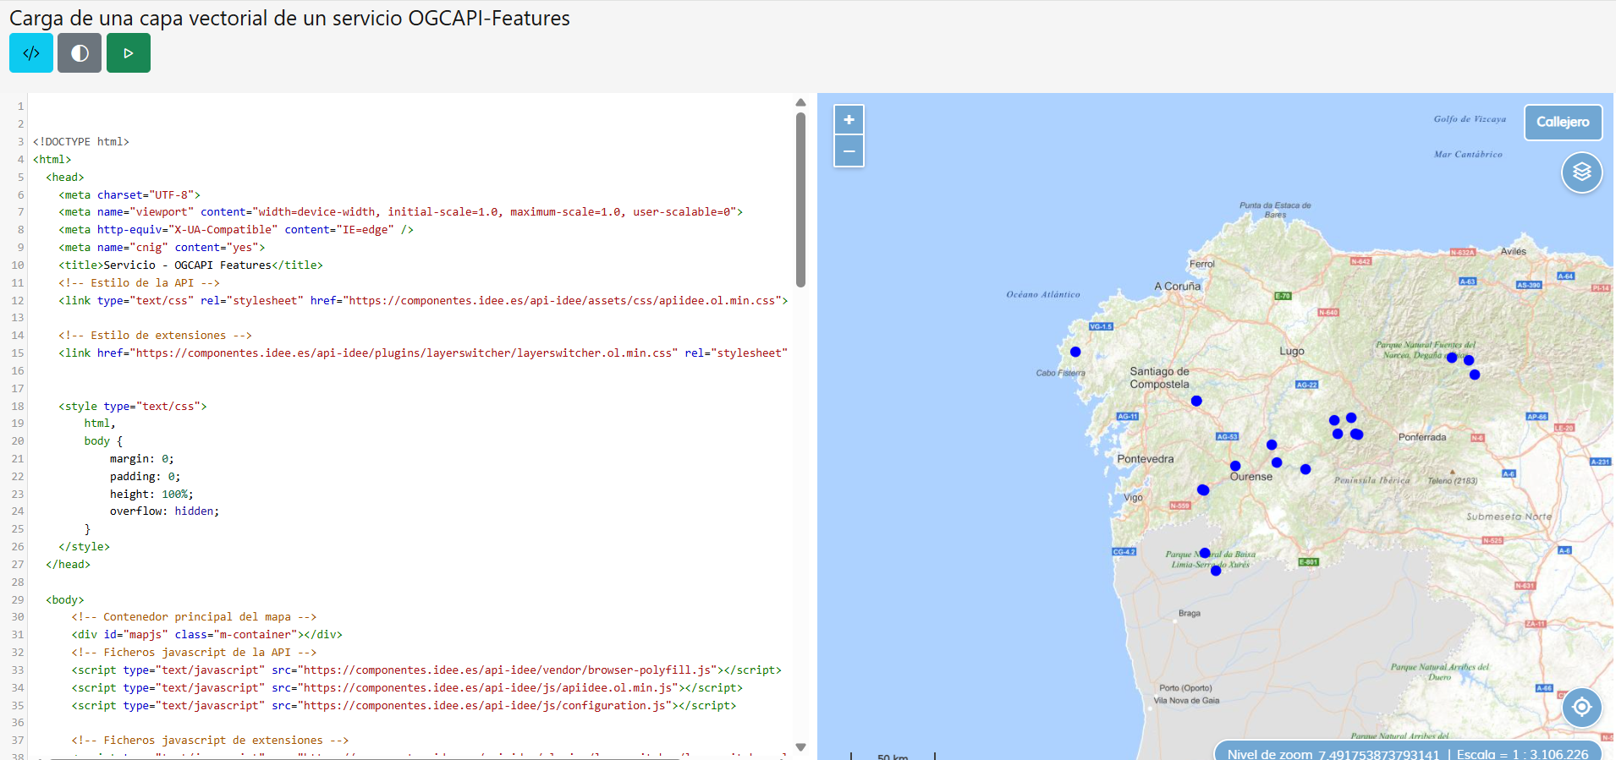Click the zoom level and scale info bar
1616x760 pixels.
(1408, 752)
